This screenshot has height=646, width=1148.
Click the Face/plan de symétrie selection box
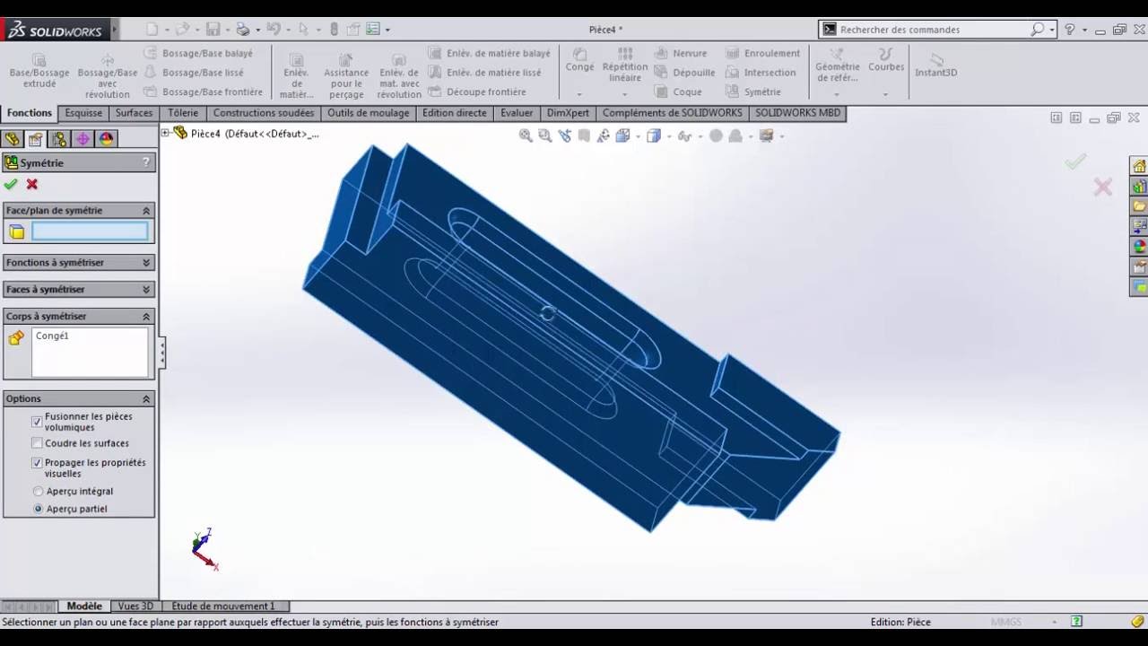(x=90, y=231)
